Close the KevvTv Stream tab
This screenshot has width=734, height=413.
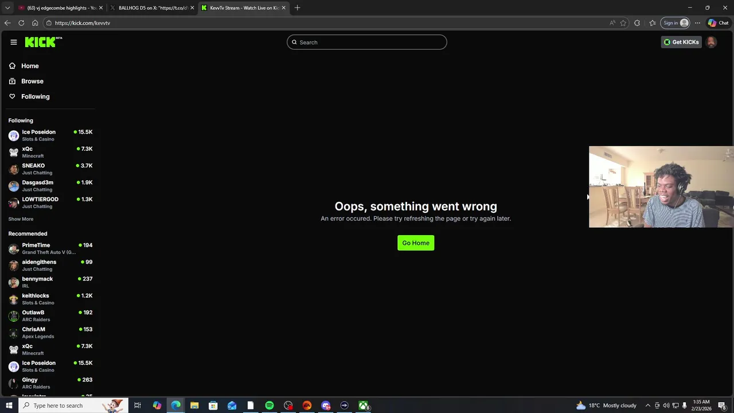[283, 8]
